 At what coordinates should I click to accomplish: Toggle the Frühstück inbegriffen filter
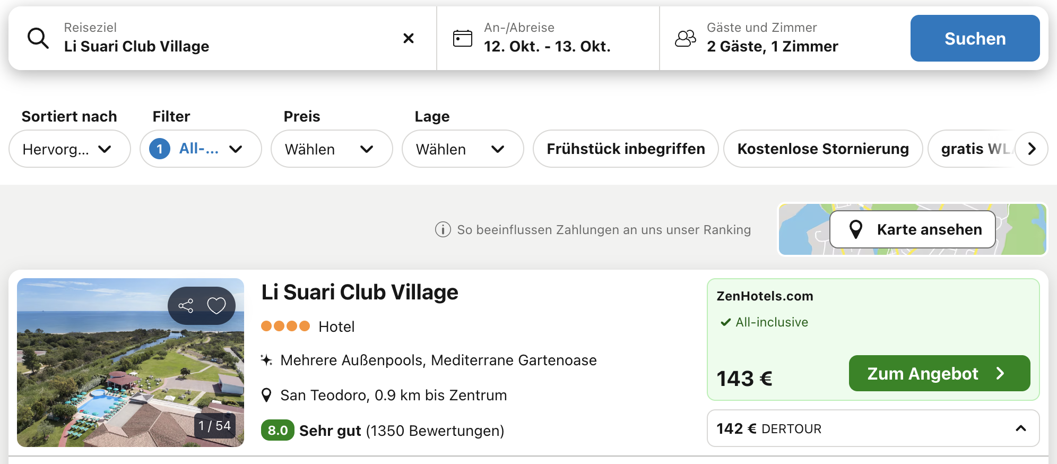pyautogui.click(x=626, y=149)
